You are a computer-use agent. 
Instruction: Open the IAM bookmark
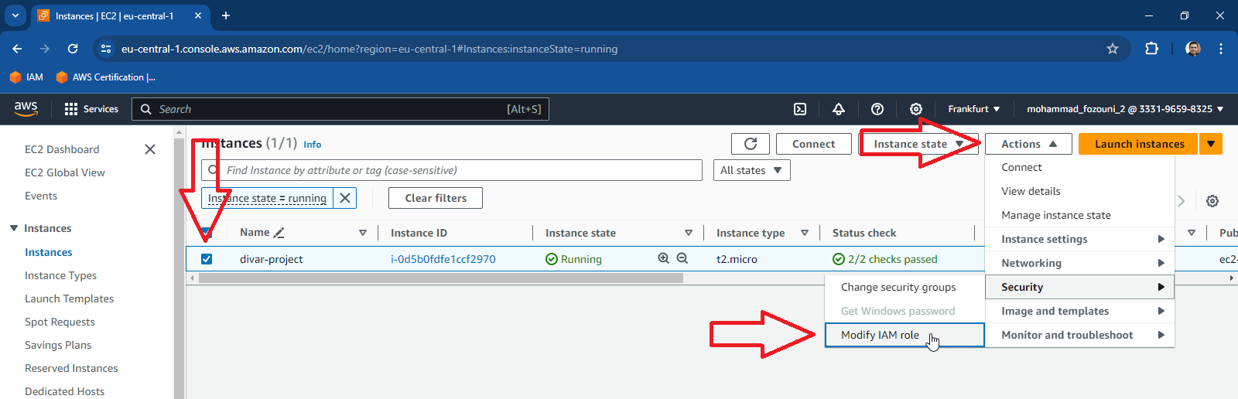tap(26, 77)
